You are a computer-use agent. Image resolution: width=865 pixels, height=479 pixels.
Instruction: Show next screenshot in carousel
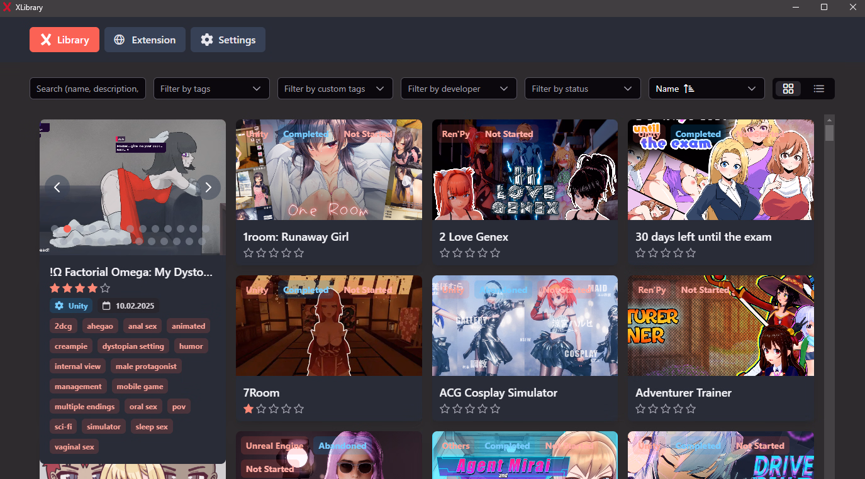208,187
